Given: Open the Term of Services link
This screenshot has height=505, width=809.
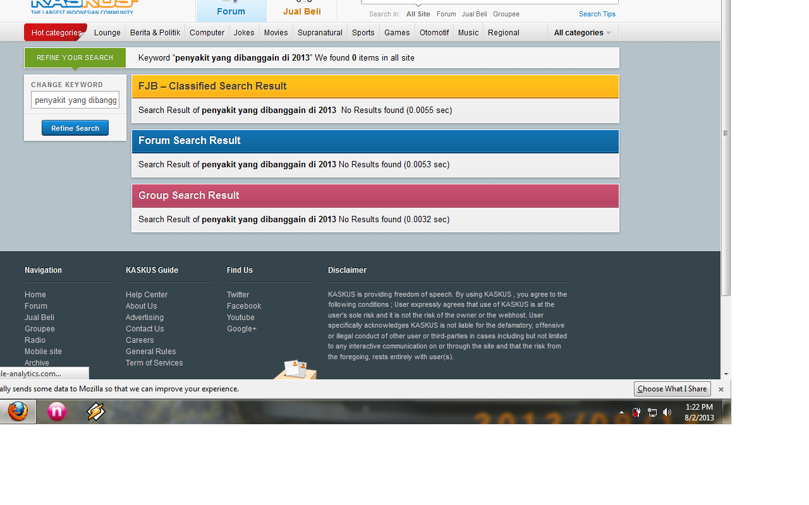Looking at the screenshot, I should click(154, 363).
